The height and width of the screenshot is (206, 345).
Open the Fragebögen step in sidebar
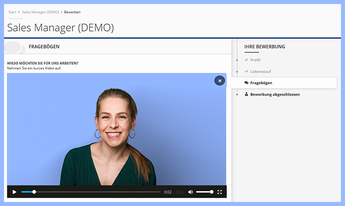[x=261, y=83]
